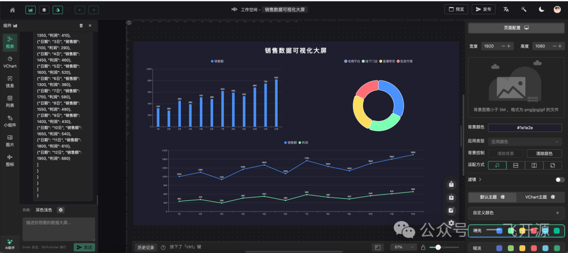Decrease height with minus stepper
This screenshot has width=568, height=253.
(555, 46)
